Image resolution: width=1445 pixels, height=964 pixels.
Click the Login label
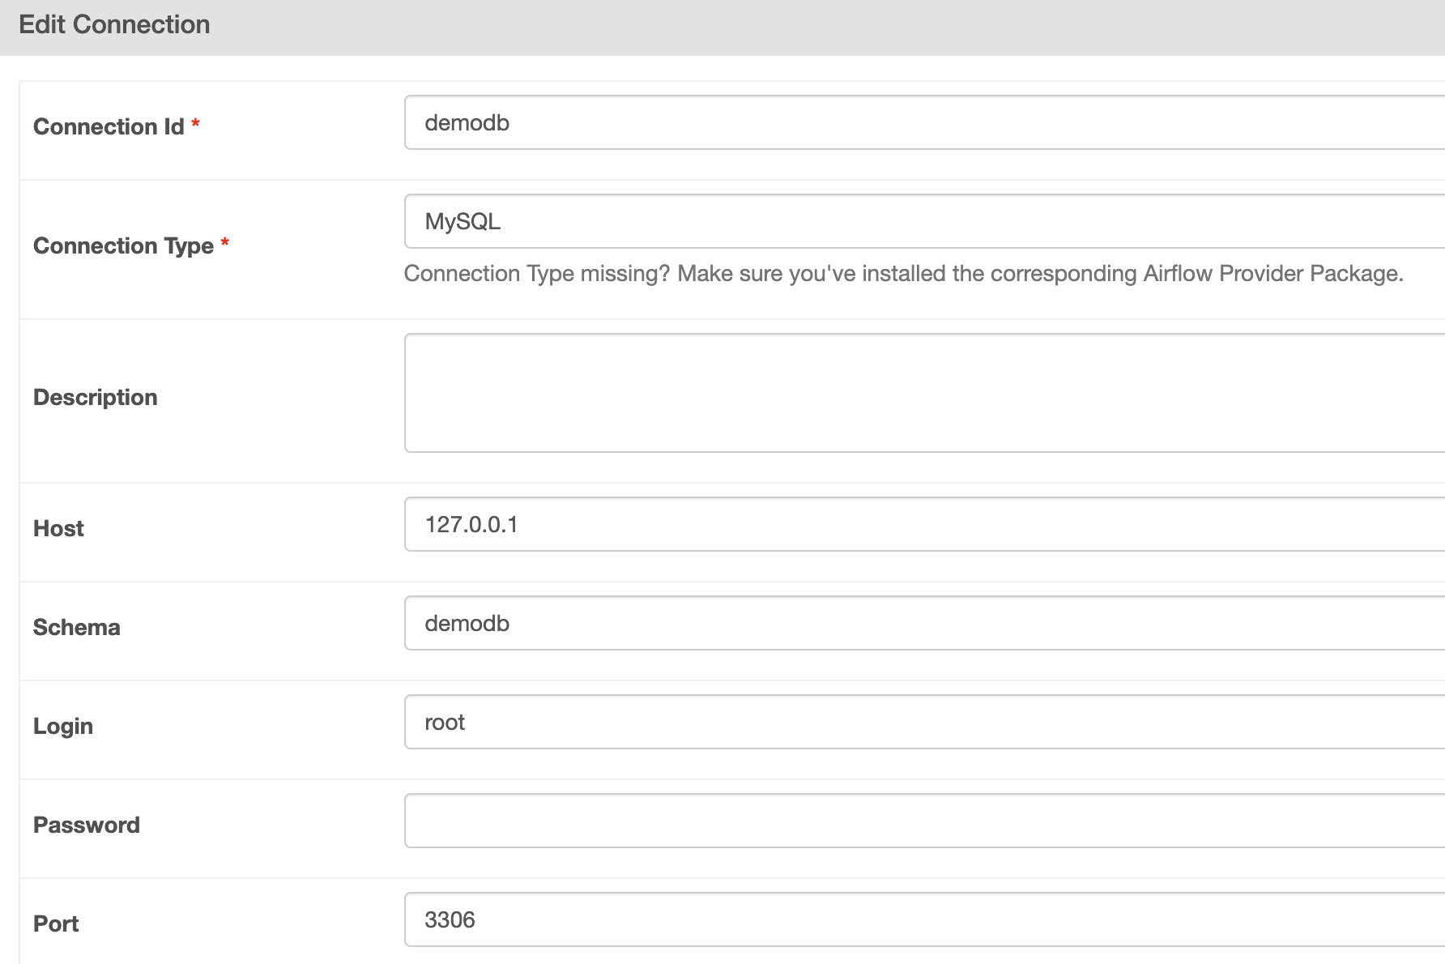click(x=63, y=727)
